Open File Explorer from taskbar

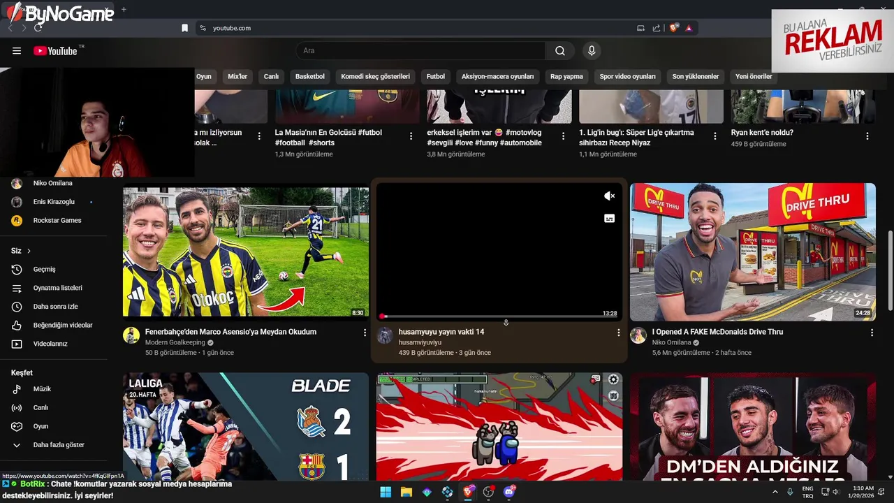pyautogui.click(x=406, y=492)
